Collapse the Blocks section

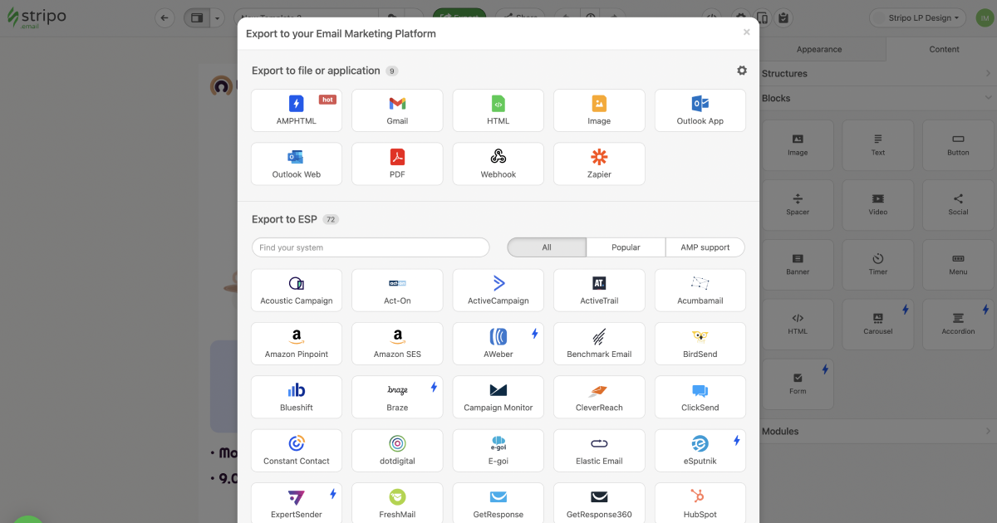[x=877, y=98]
